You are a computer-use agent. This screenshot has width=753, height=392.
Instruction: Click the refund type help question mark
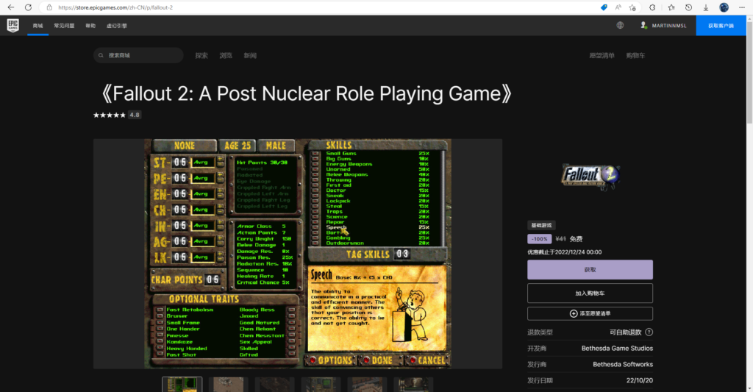[649, 332]
